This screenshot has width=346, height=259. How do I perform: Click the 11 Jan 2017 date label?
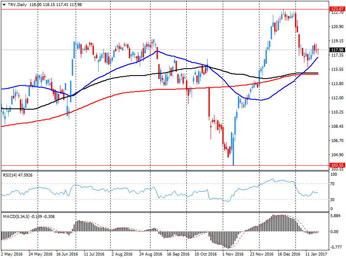316,254
